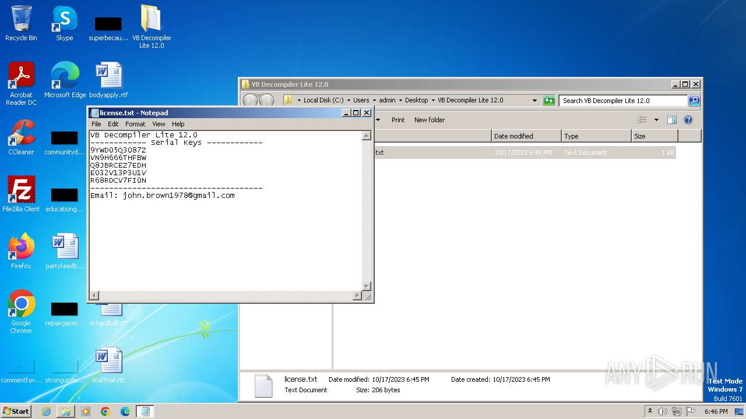Launch CCleaner from the desktop
Viewport: 746px width, 419px height.
(x=21, y=137)
